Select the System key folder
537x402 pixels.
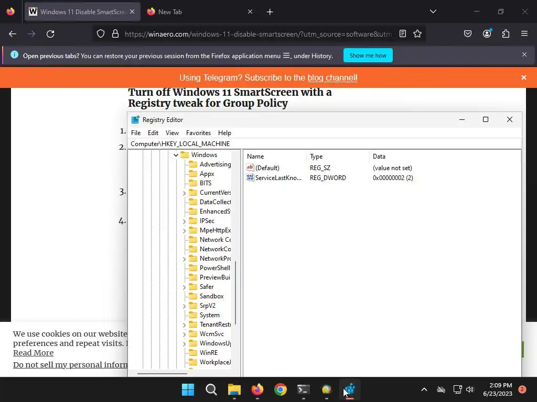click(205, 315)
